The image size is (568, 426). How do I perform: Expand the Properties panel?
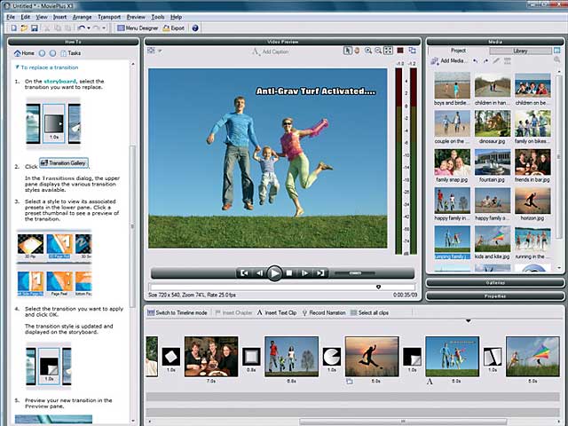pyautogui.click(x=495, y=296)
